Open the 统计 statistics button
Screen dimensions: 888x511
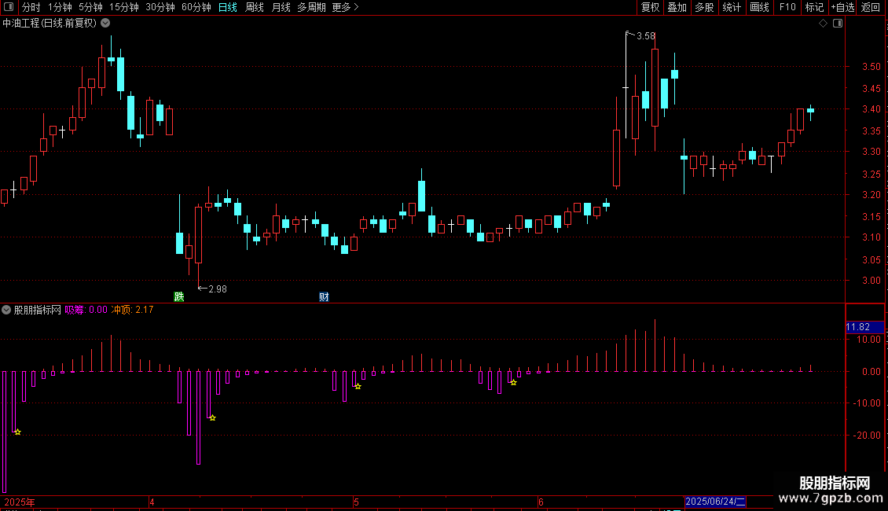[x=732, y=7]
